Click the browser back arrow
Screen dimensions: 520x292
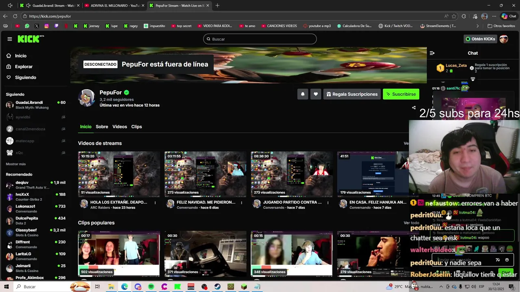[5, 16]
